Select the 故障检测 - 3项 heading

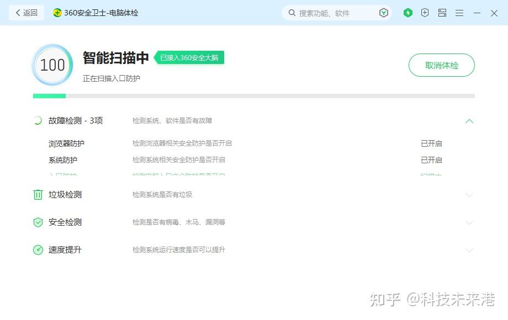point(76,121)
